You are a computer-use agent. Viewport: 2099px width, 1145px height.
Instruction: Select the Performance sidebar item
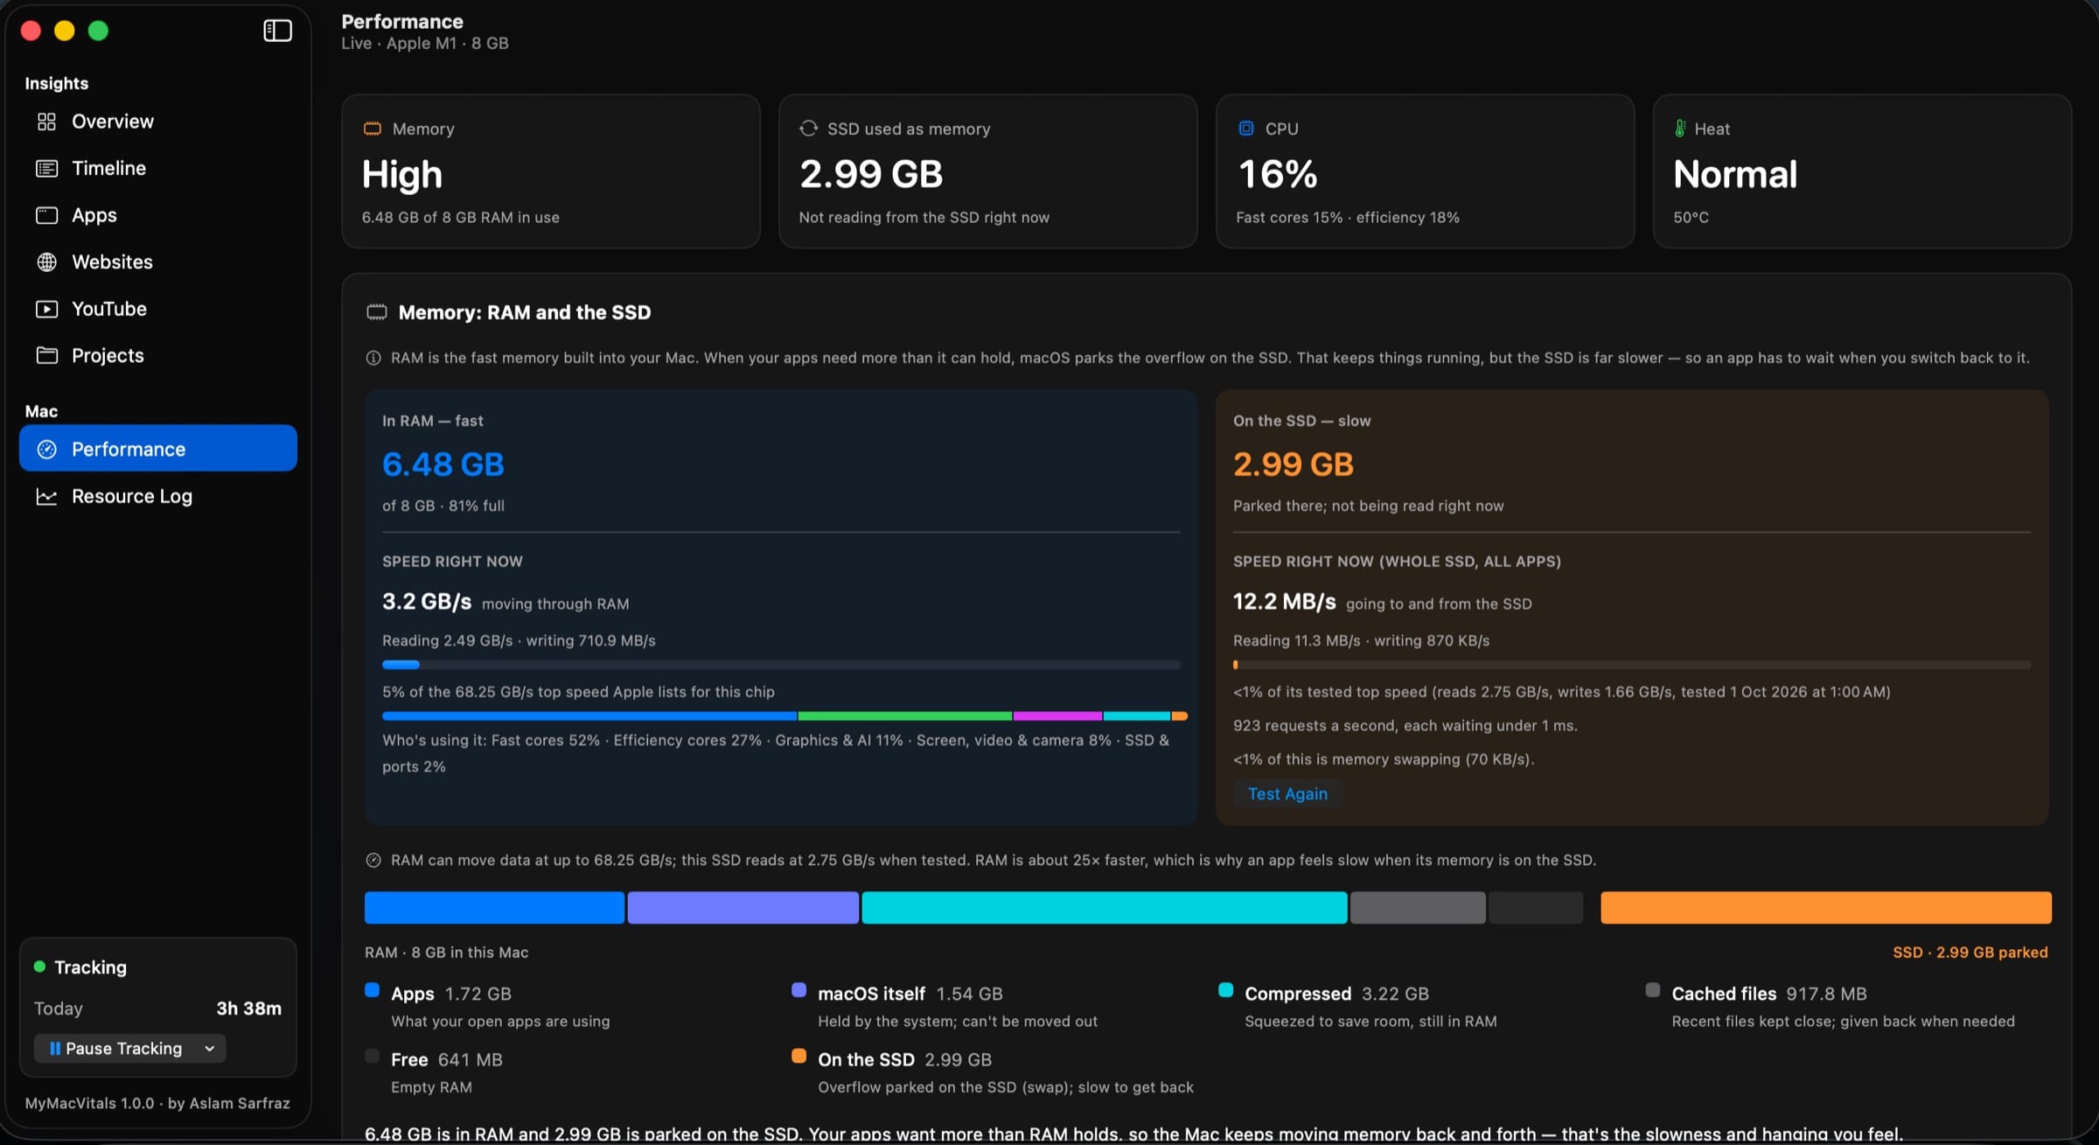click(157, 449)
